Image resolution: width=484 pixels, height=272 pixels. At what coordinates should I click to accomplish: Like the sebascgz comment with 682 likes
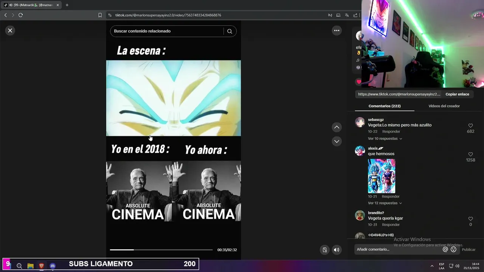pos(470,126)
